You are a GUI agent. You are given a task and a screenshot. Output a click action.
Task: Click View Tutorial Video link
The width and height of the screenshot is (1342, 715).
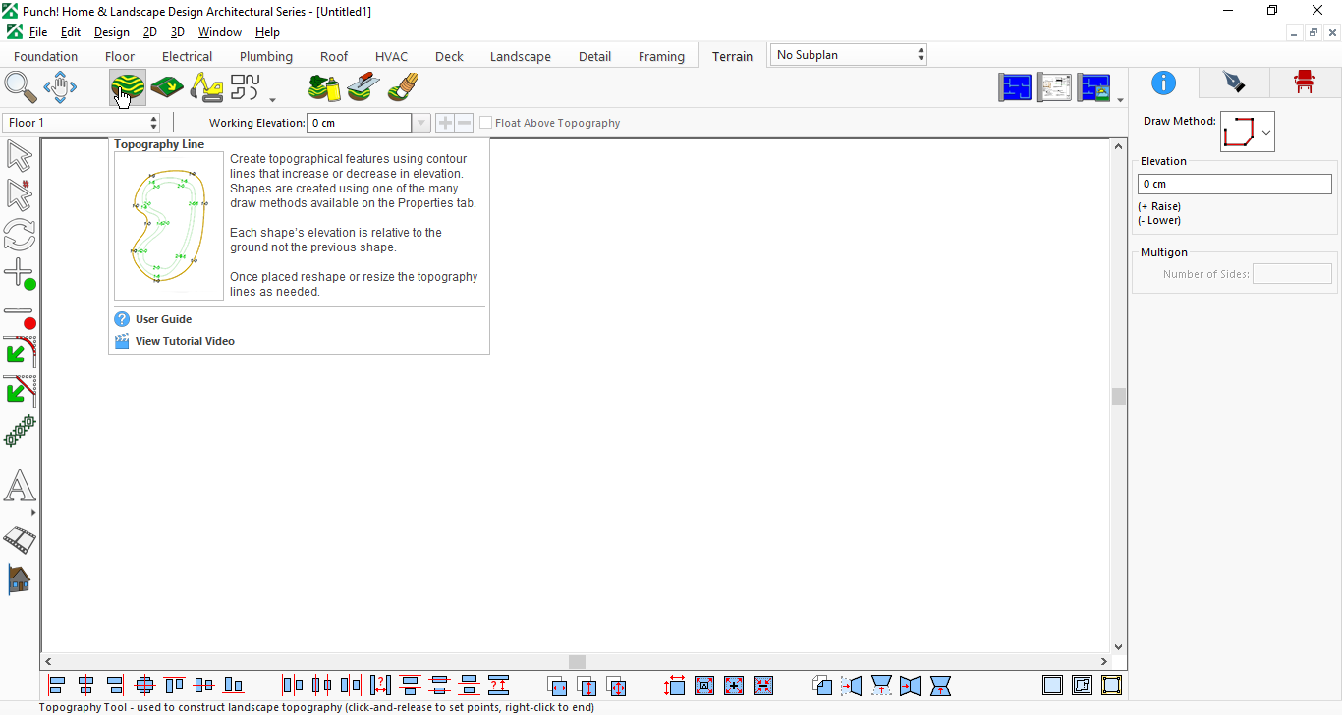click(x=185, y=341)
